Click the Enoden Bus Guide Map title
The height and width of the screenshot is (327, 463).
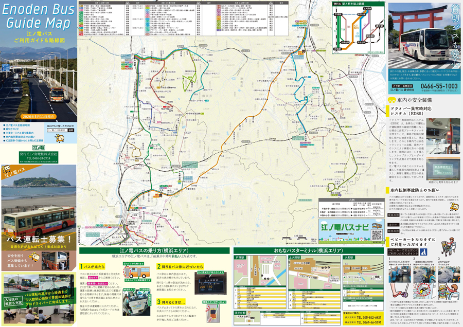pyautogui.click(x=39, y=16)
